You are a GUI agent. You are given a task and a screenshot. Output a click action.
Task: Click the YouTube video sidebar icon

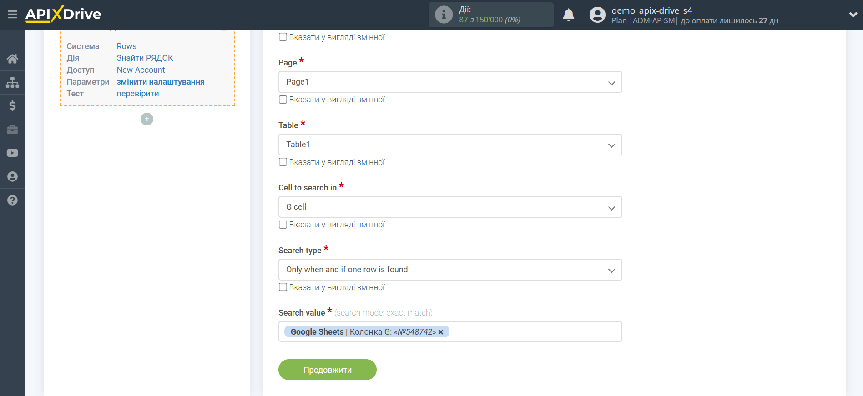tap(12, 153)
